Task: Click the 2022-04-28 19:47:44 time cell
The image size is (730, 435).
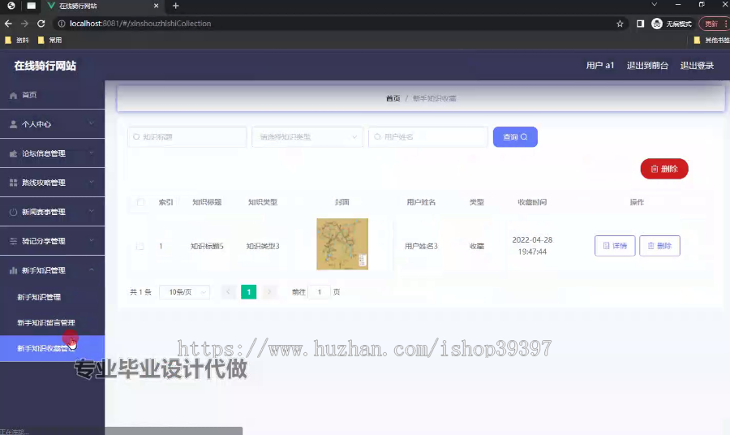Action: 532,246
